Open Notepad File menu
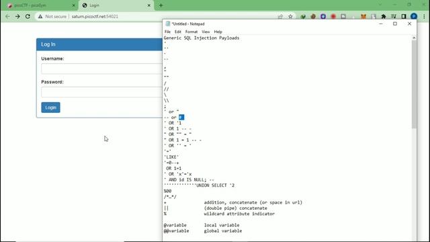This screenshot has width=430, height=242. (167, 32)
